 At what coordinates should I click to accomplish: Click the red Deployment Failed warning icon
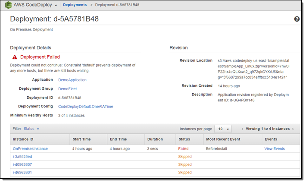[x=15, y=57]
